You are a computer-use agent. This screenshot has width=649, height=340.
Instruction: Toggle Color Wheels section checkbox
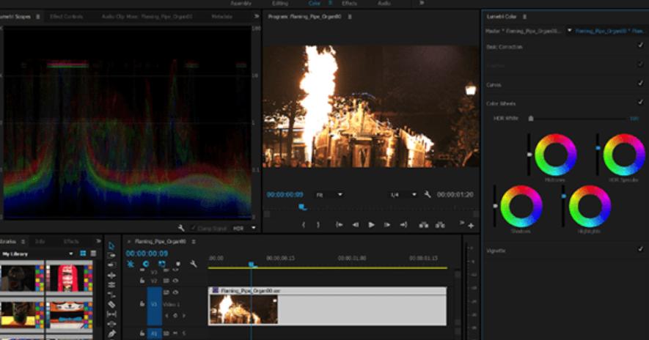point(640,102)
